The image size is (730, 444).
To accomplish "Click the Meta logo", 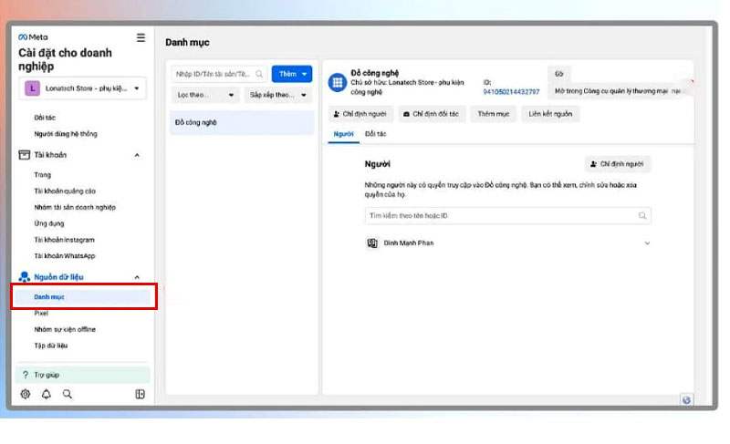I will click(x=33, y=37).
